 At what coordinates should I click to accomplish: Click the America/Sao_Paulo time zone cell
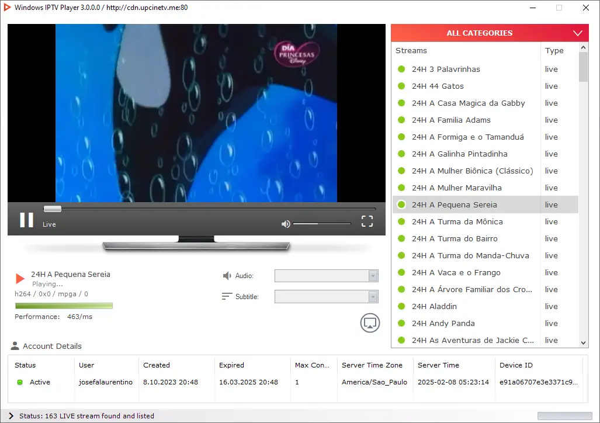click(x=374, y=382)
